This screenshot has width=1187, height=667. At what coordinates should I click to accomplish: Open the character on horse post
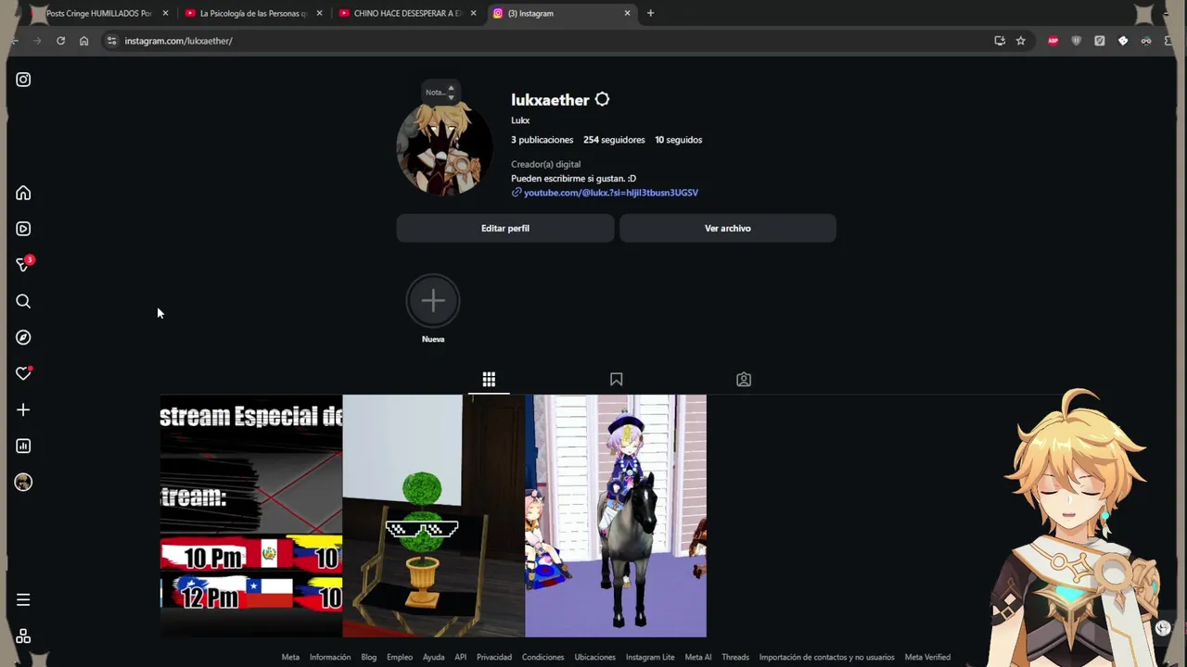(616, 516)
